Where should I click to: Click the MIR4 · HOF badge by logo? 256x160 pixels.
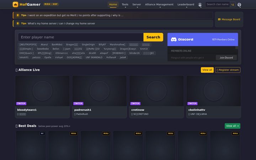point(51,4)
